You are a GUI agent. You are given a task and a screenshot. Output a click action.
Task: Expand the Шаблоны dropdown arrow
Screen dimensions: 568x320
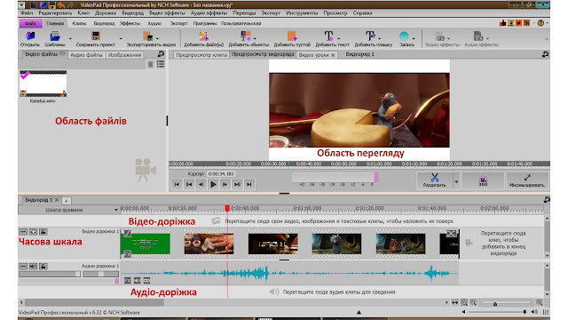tap(70, 38)
